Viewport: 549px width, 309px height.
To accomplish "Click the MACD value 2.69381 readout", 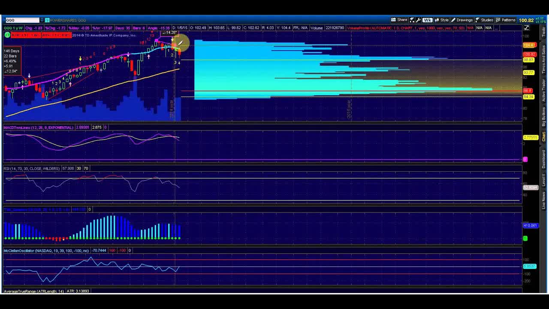I will coord(82,127).
